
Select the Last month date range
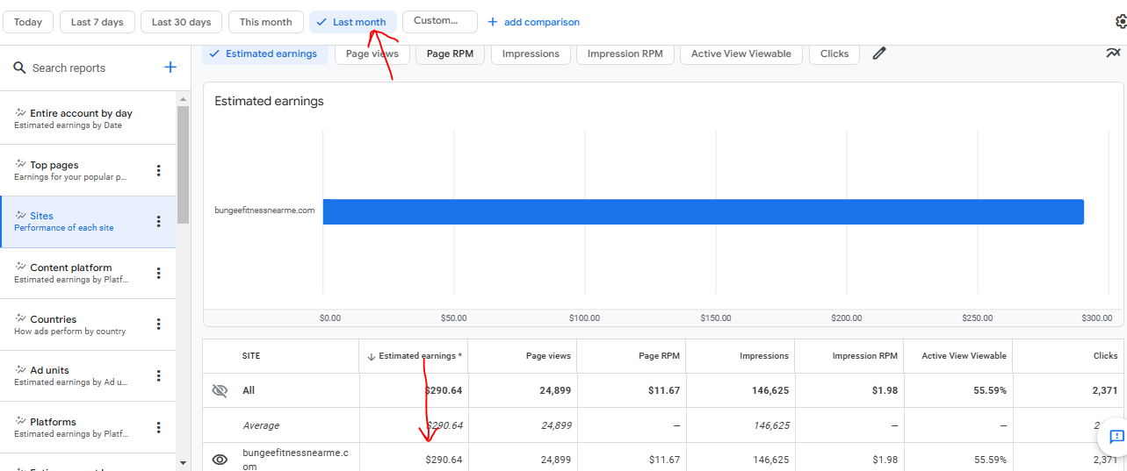(353, 22)
